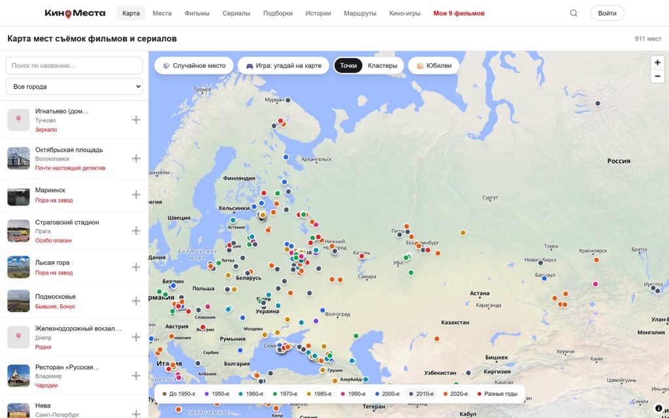
Task: Toggle the 2020-е legend filter
Action: 455,394
